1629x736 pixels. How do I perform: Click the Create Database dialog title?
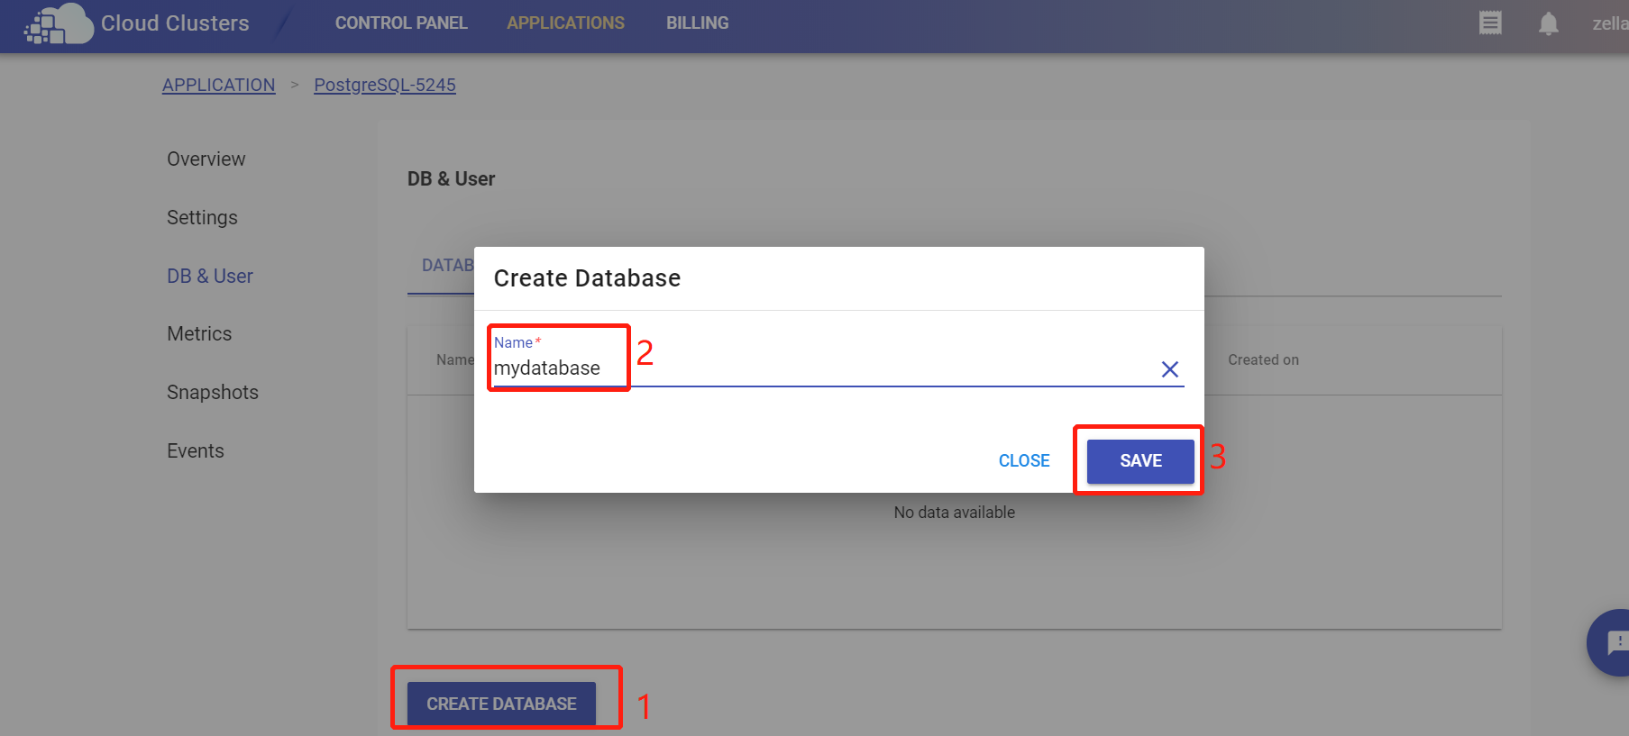587,278
